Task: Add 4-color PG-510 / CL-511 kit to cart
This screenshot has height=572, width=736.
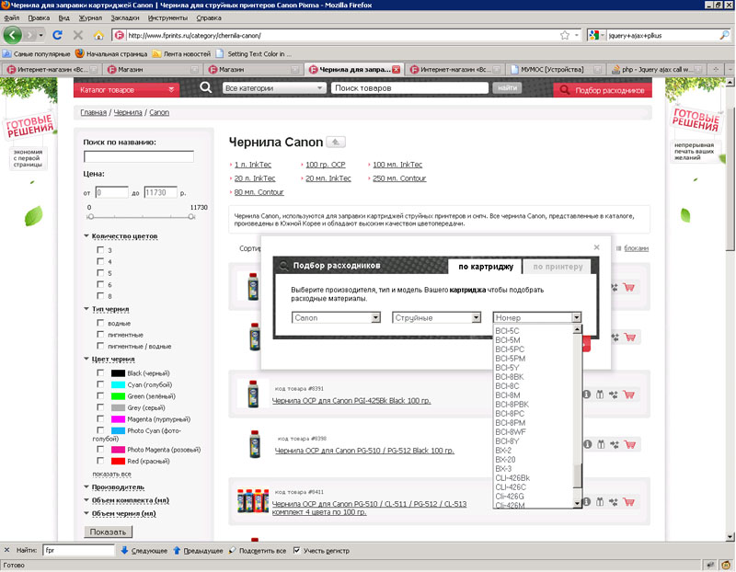Action: pos(629,502)
